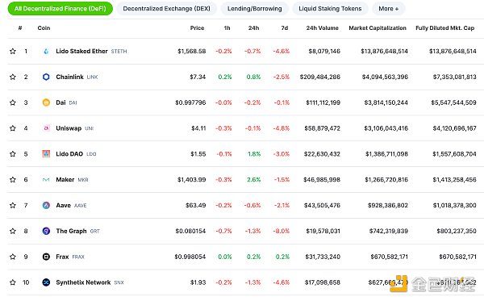The height and width of the screenshot is (301, 484).
Task: Click The Graph coin logo
Action: point(46,231)
